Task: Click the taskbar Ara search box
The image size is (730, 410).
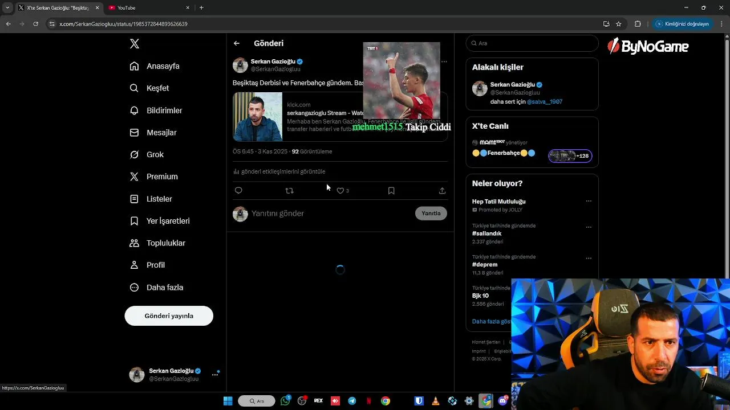Action: 257,401
